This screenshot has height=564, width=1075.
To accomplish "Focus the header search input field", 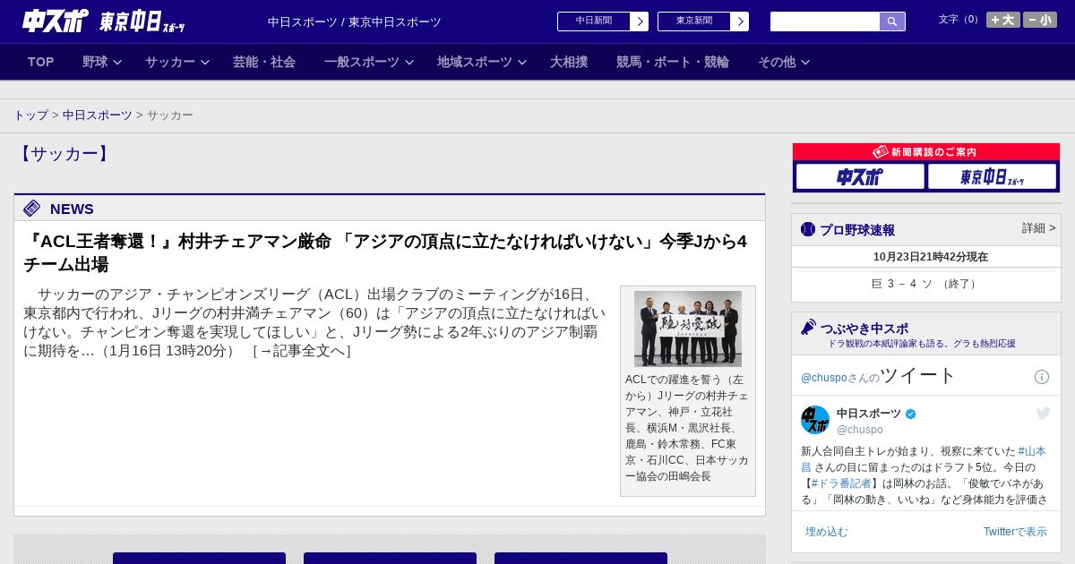I will 825,21.
